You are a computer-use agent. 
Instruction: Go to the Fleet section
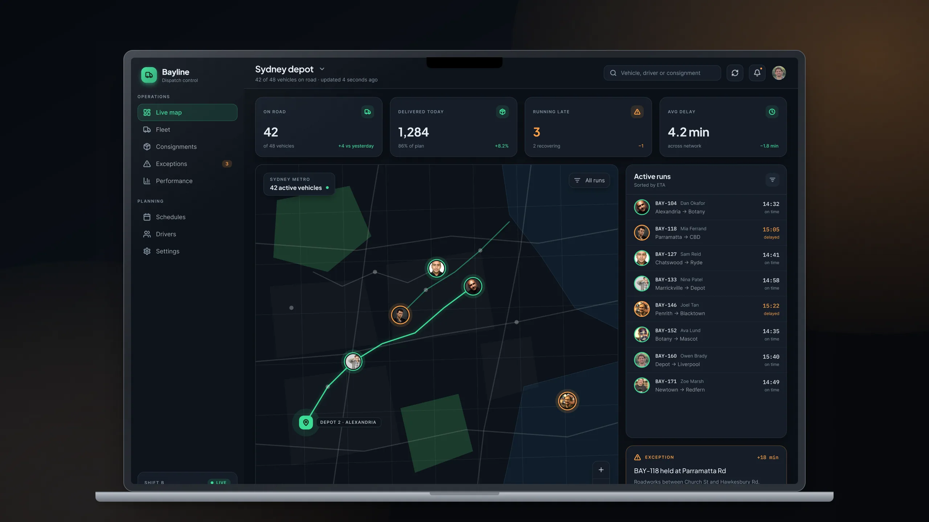(187, 129)
